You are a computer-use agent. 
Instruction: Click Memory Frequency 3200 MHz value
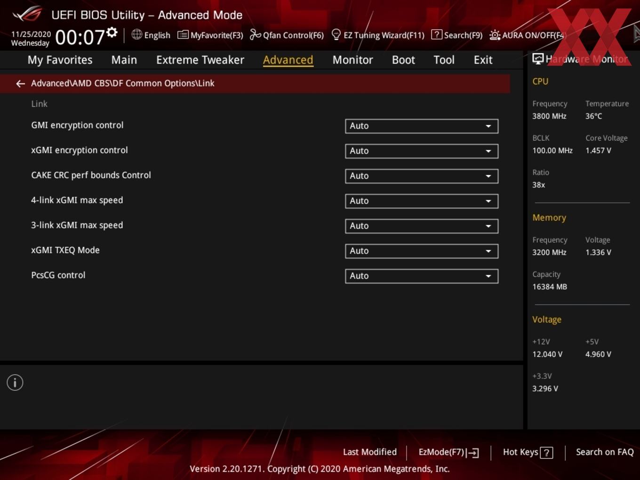pos(549,252)
